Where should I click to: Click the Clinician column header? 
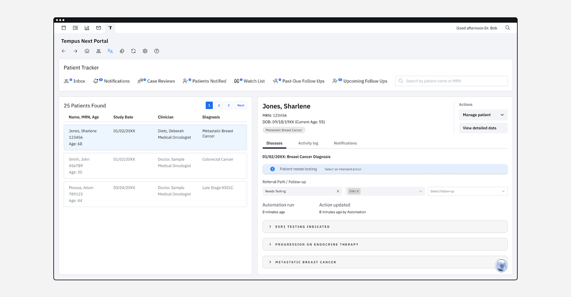[166, 117]
